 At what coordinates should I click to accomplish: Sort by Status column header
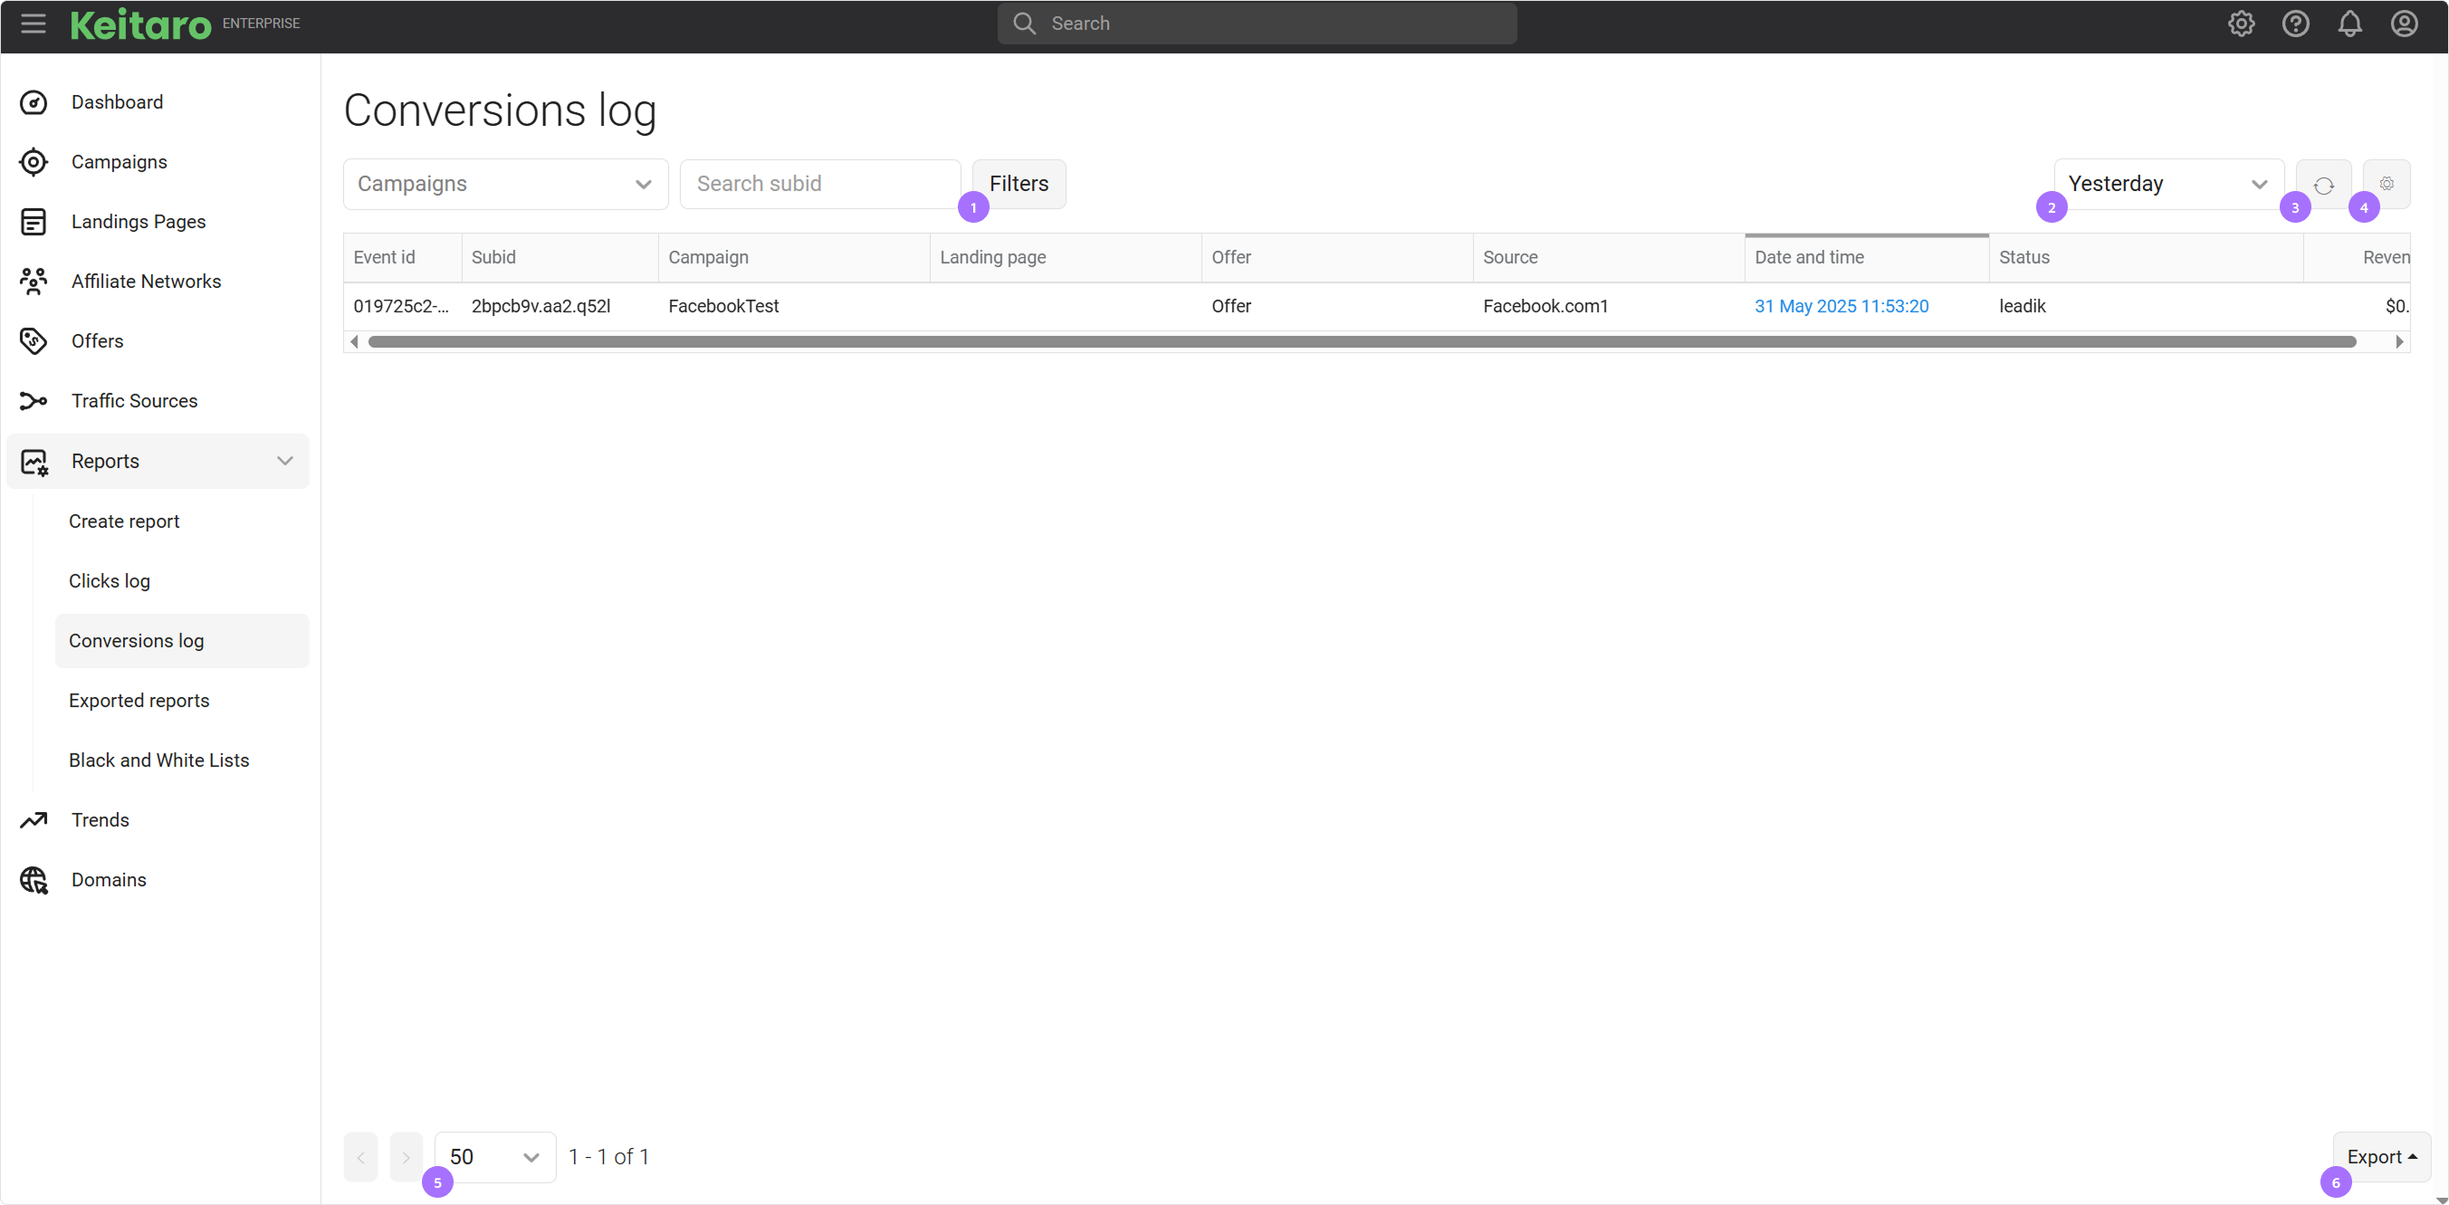[x=2146, y=257]
